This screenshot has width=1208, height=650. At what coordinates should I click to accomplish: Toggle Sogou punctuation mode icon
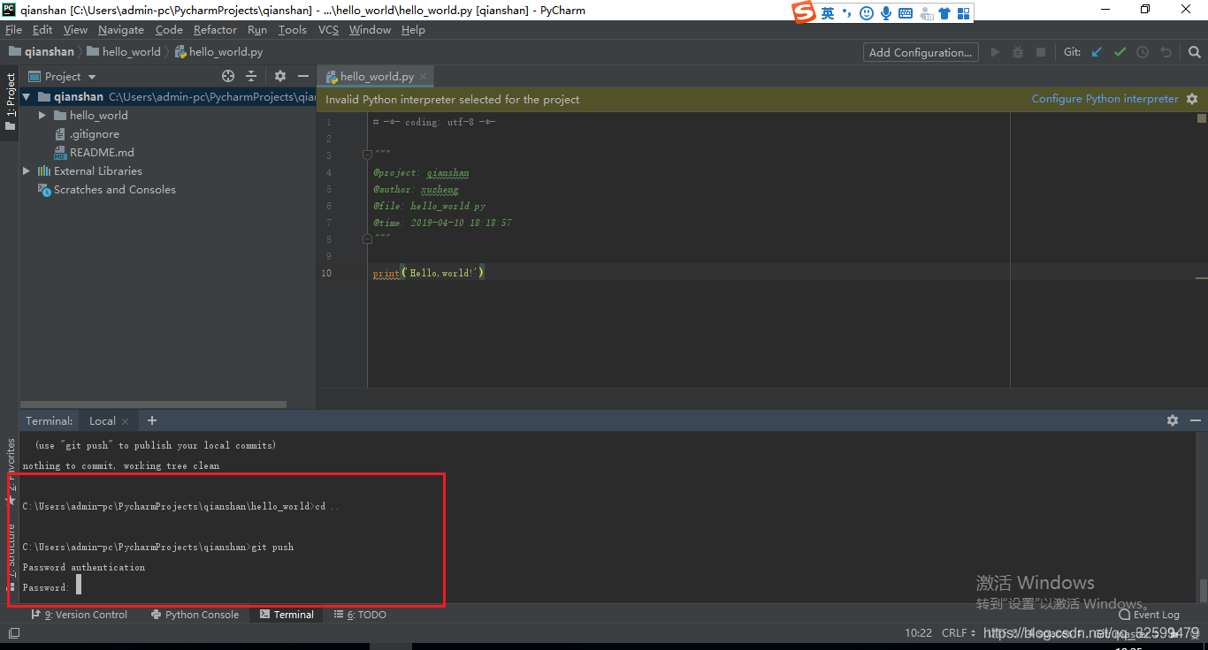pos(847,12)
